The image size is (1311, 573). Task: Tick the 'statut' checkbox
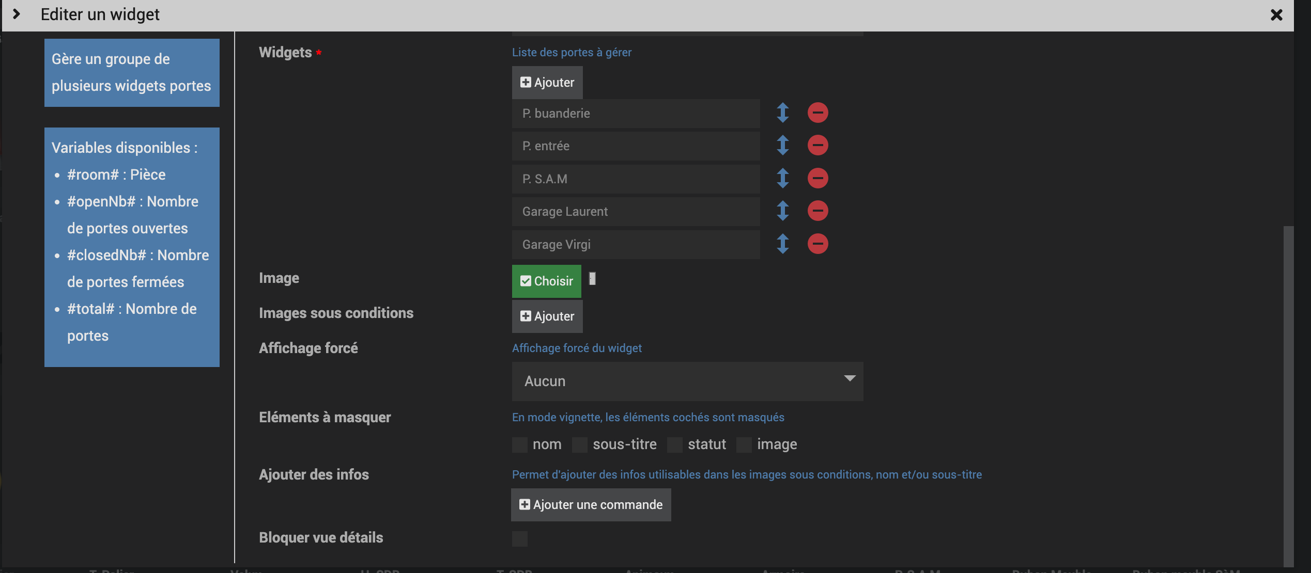tap(674, 444)
